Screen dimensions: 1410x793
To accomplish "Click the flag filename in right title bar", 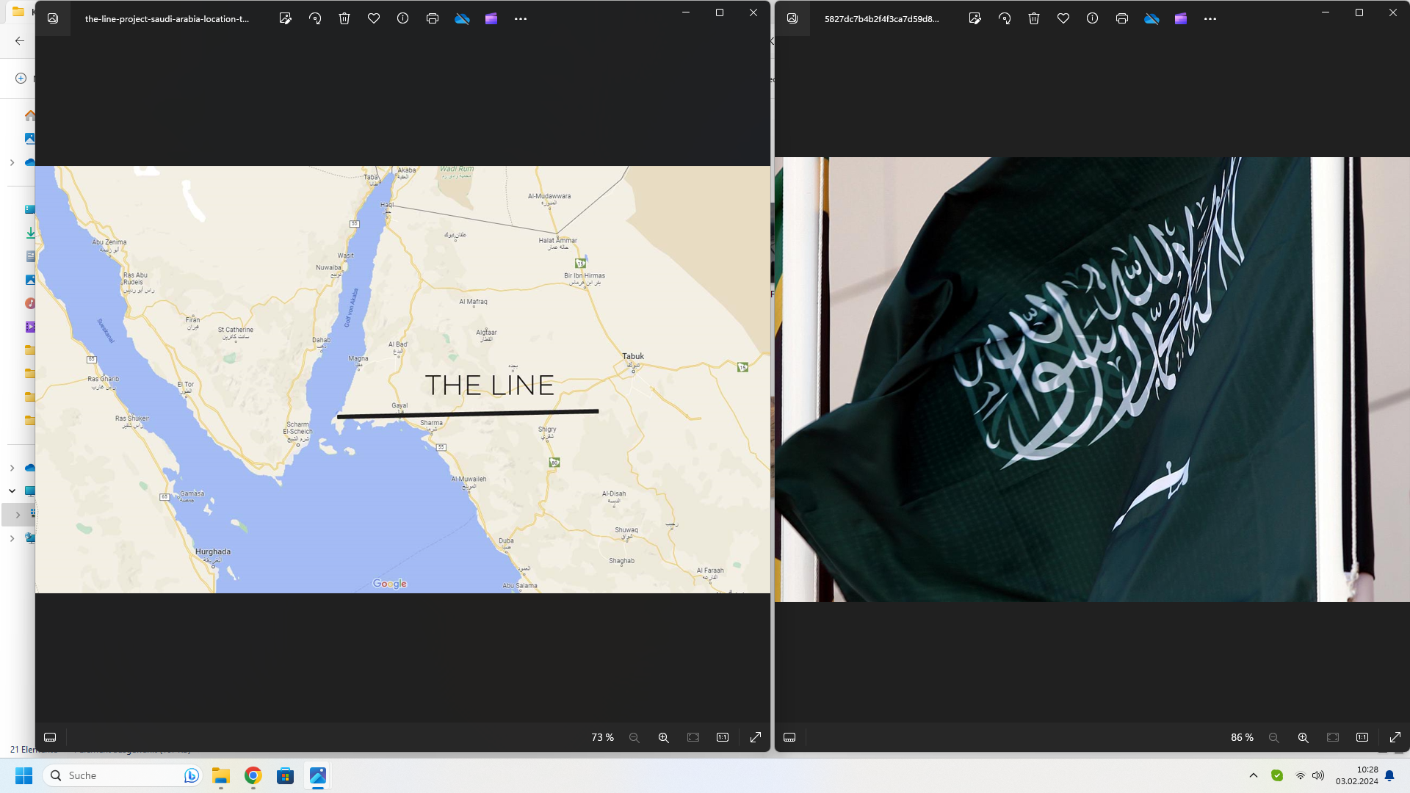I will 881,19.
